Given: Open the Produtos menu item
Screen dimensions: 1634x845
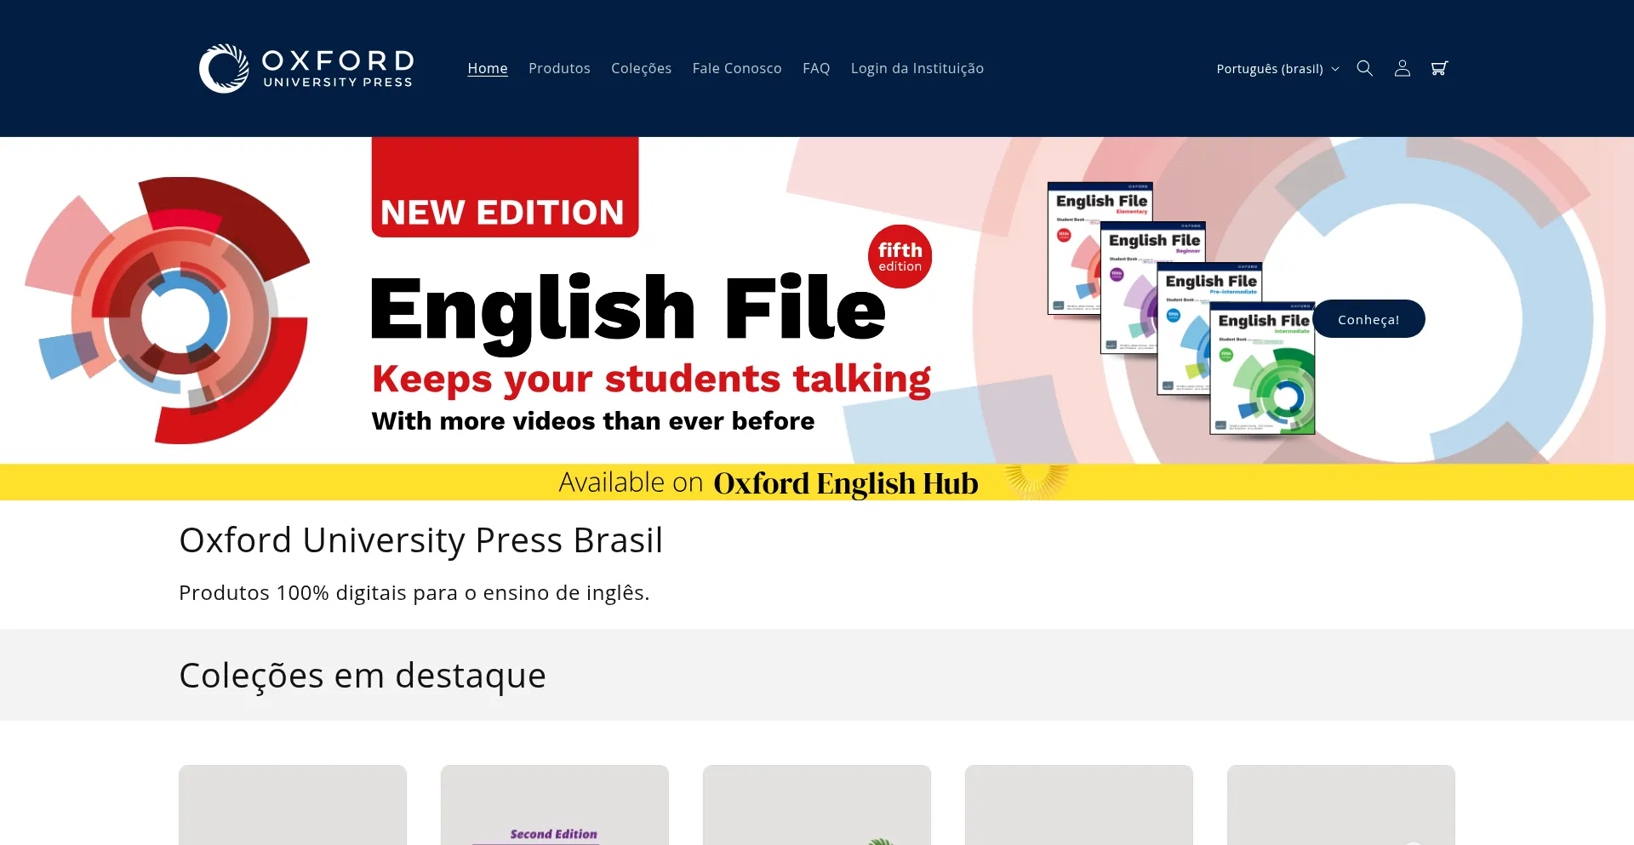Looking at the screenshot, I should 559,68.
